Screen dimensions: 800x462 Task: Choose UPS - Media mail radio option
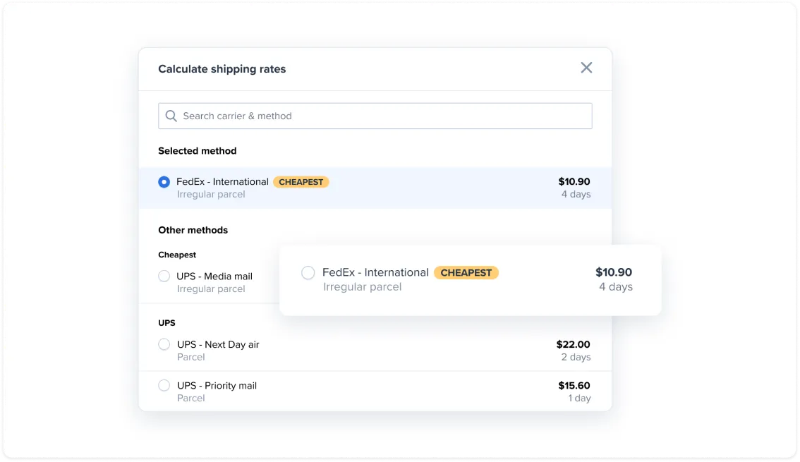click(x=164, y=276)
